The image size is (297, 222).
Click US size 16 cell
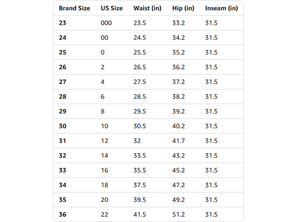[x=105, y=170]
